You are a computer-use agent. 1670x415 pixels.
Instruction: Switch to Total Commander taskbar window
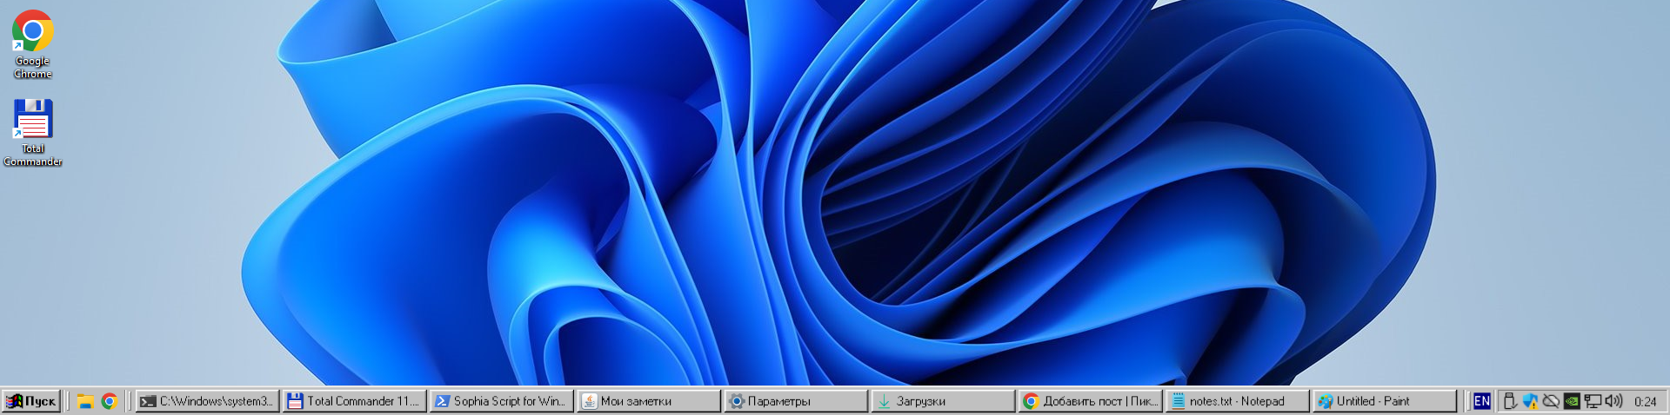[x=354, y=401]
